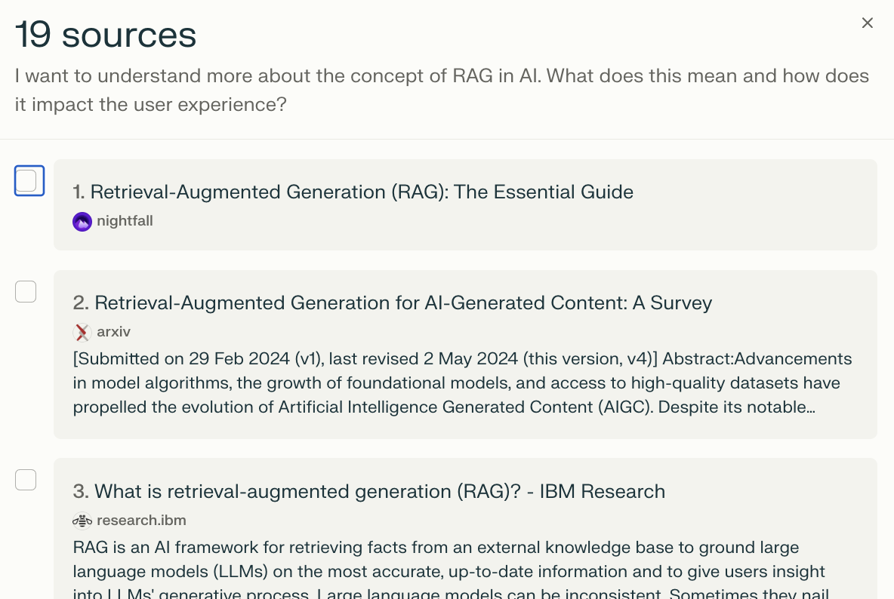The height and width of the screenshot is (599, 894).
Task: Click the 'nightfall' domain label
Action: point(125,221)
